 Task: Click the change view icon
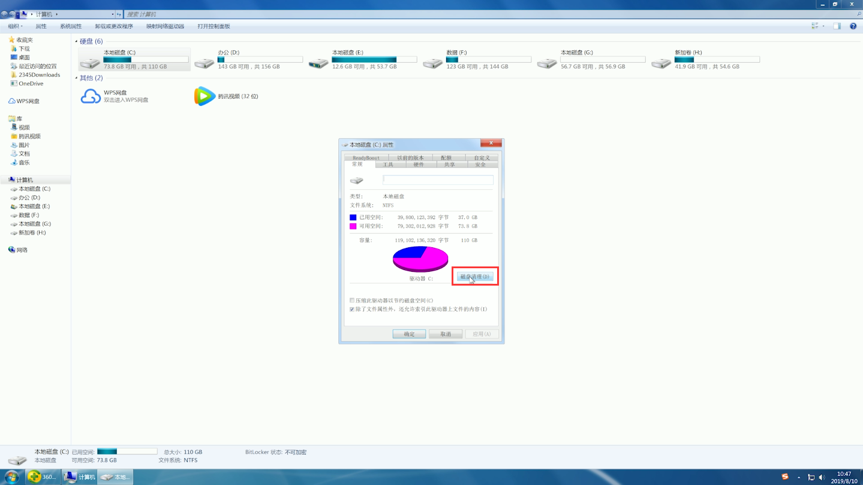815,26
